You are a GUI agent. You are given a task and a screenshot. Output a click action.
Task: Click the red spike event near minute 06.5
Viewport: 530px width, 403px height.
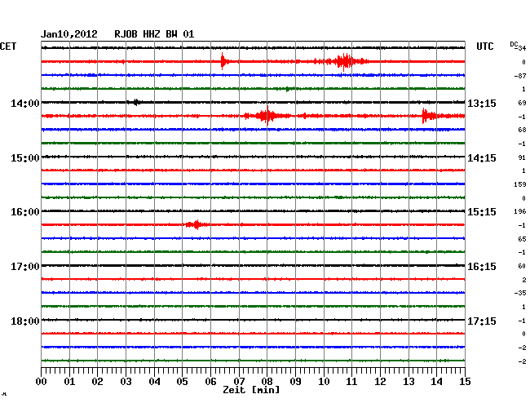click(x=223, y=61)
